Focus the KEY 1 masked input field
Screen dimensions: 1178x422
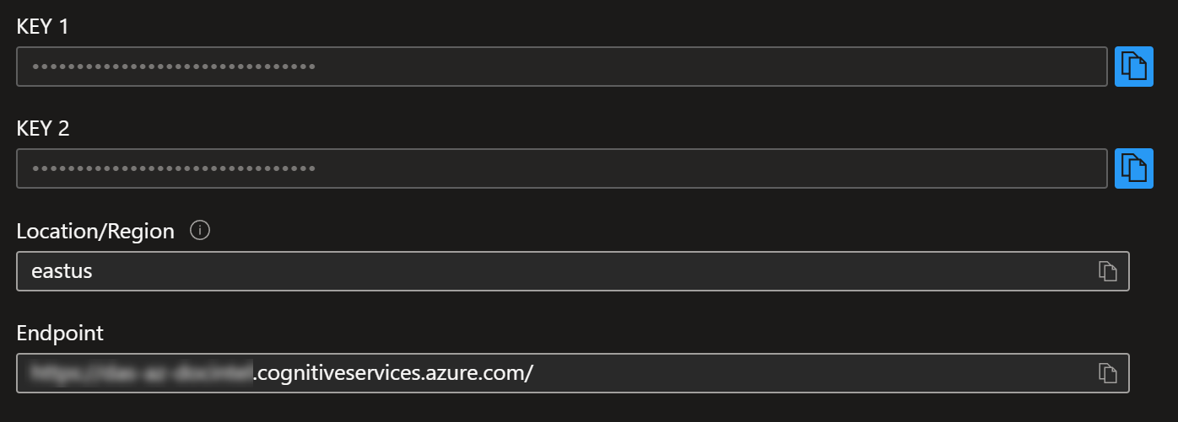pos(562,67)
